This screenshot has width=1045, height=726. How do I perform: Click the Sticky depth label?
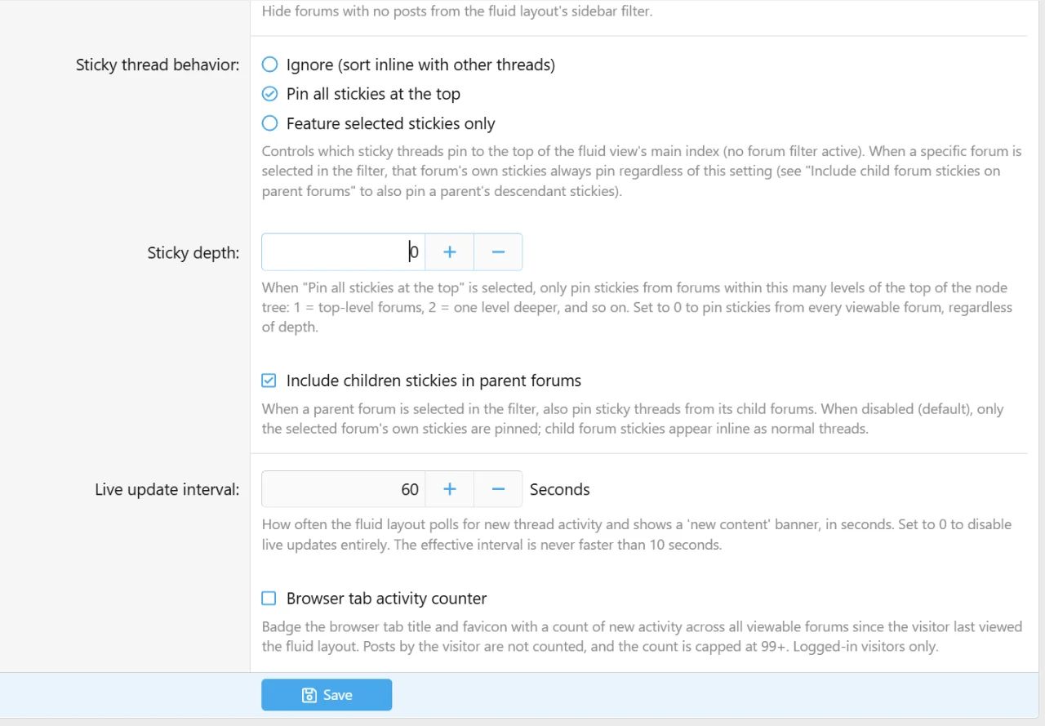coord(193,253)
